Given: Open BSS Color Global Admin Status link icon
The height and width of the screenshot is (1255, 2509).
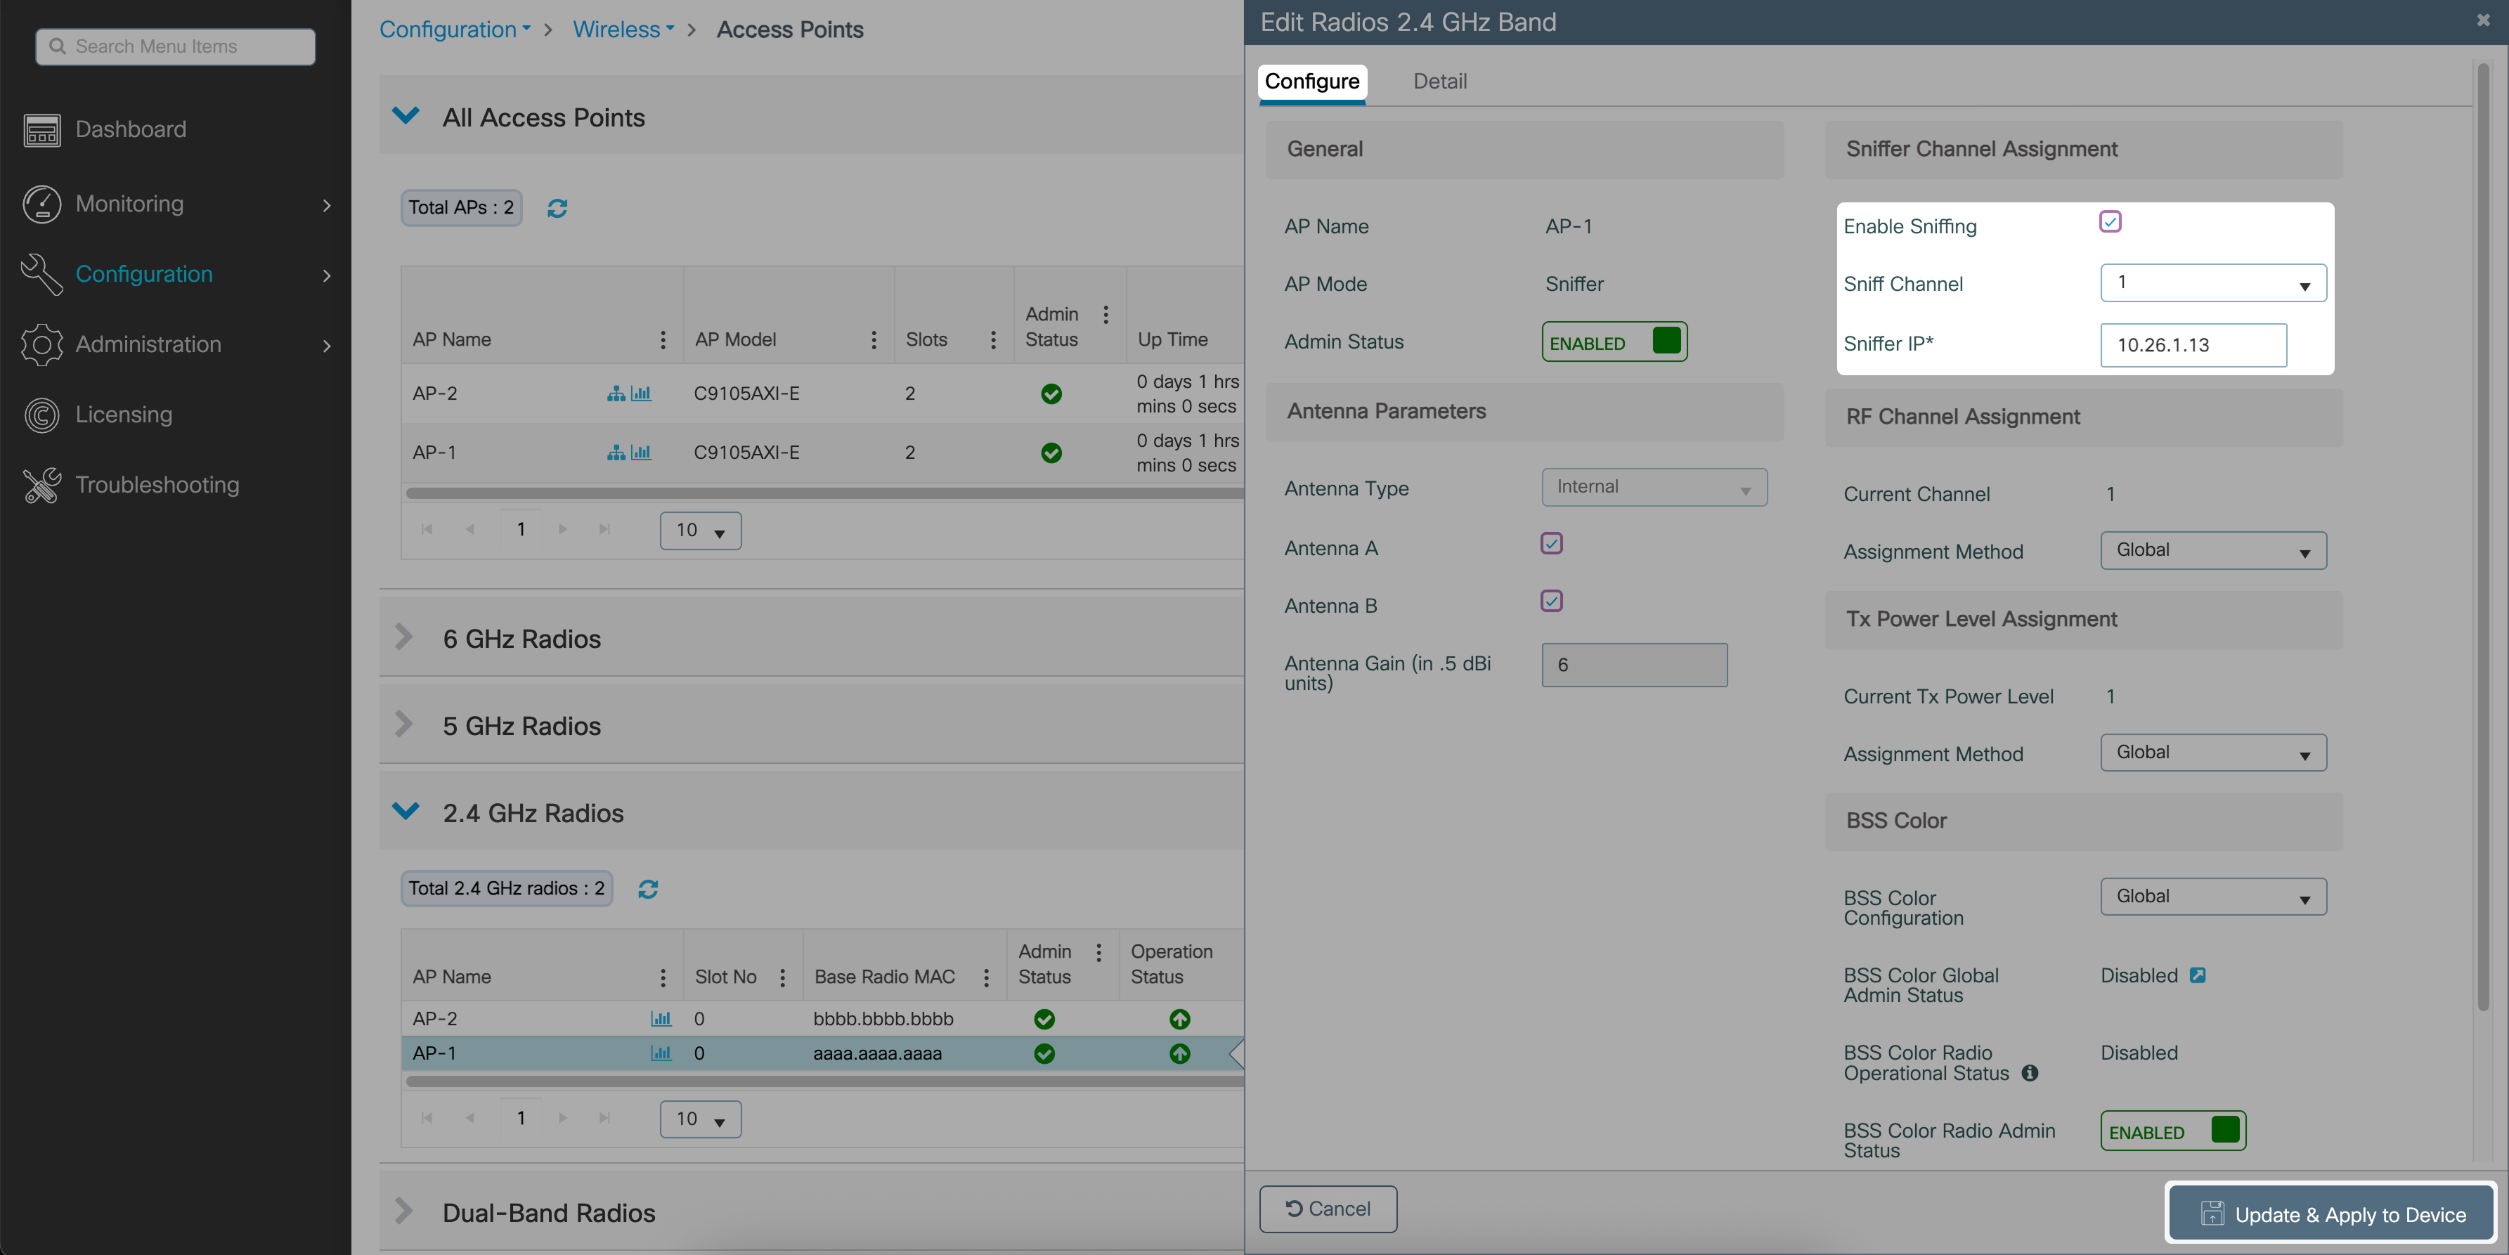Looking at the screenshot, I should coord(2198,975).
